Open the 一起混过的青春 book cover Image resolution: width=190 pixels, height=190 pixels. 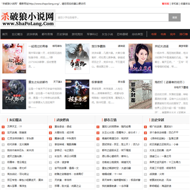(x=14, y=59)
